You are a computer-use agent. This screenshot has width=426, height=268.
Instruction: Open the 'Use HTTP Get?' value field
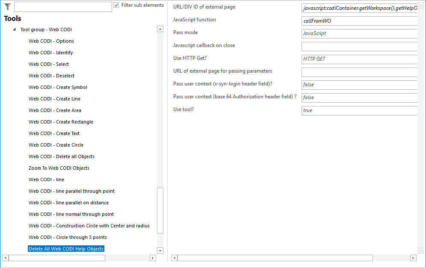pyautogui.click(x=359, y=59)
